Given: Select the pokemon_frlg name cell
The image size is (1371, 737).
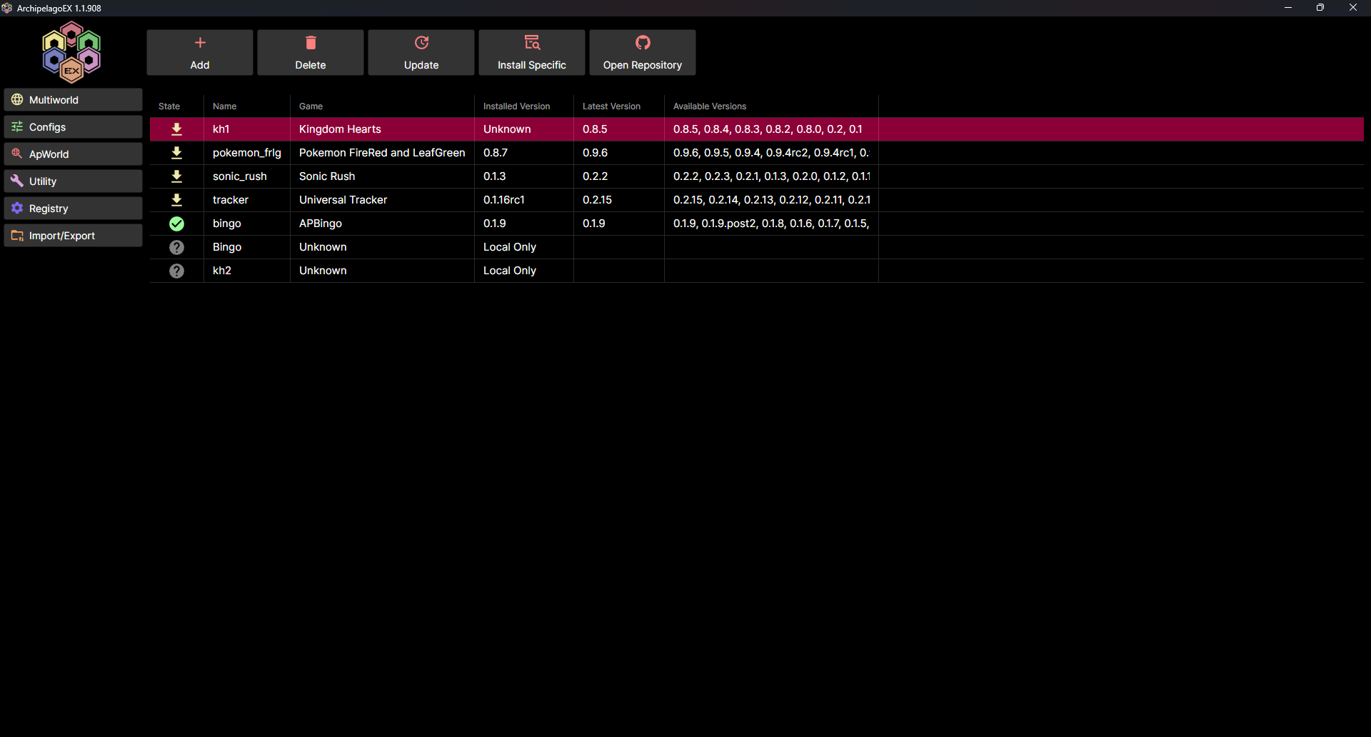Looking at the screenshot, I should pos(247,153).
